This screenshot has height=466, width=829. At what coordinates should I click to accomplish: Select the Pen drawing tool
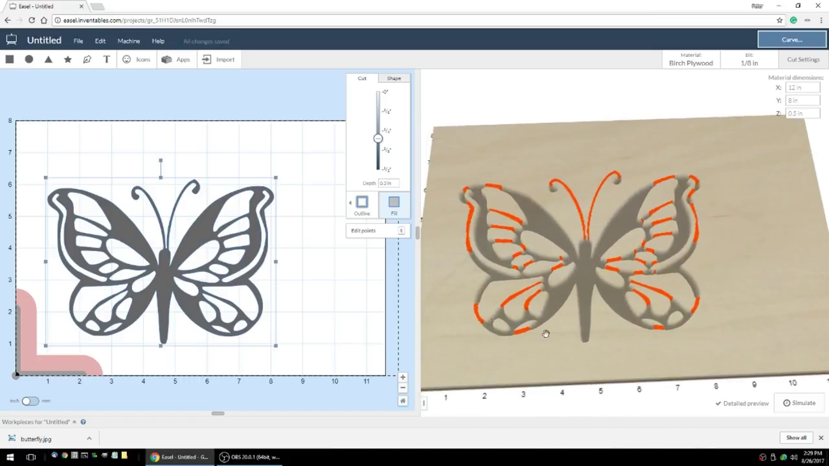pyautogui.click(x=87, y=60)
